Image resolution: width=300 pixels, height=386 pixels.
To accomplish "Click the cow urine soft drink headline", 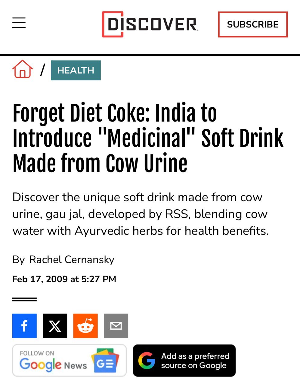I will point(147,138).
